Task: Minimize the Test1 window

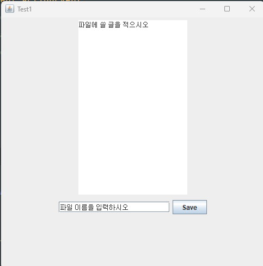Action: coord(203,9)
